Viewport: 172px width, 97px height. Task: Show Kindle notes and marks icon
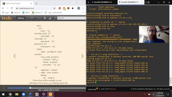[50, 18]
